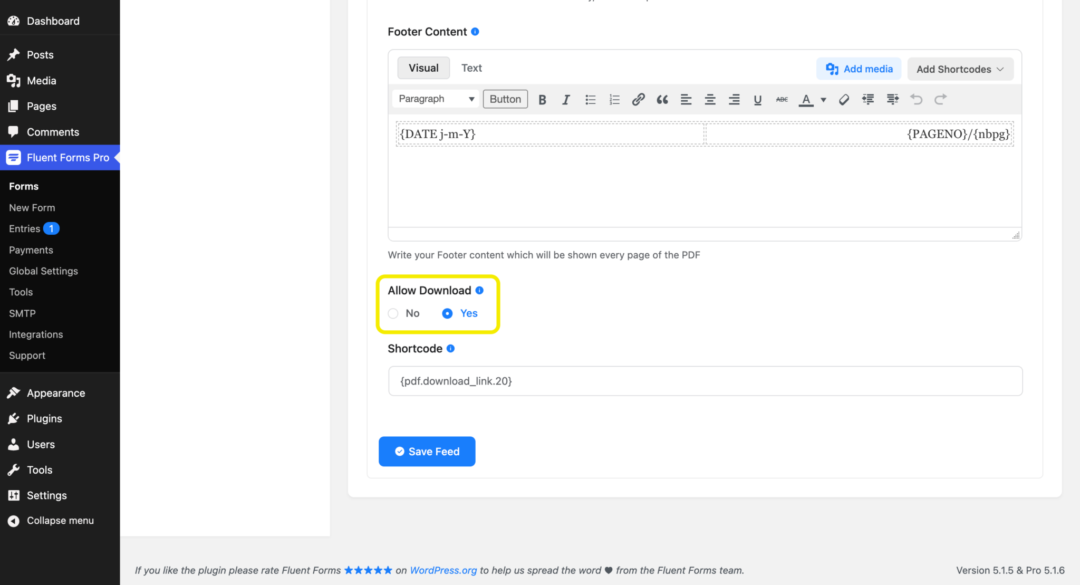Redo last edit in editor
Screen dimensions: 1080x585
tap(940, 99)
